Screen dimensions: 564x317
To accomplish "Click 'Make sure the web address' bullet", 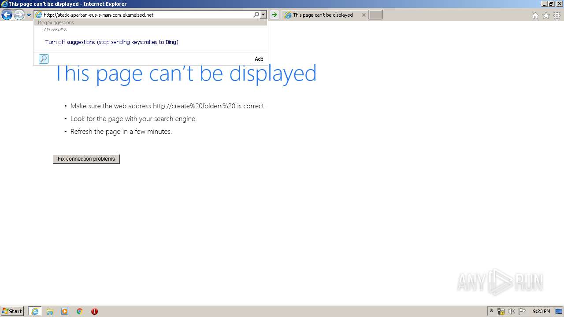I will pos(168,106).
